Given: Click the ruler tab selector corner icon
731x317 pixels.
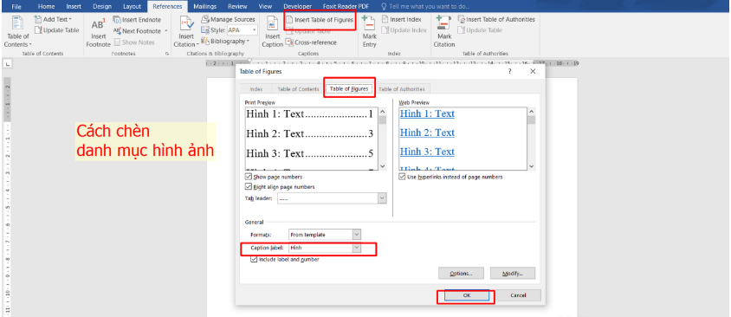Looking at the screenshot, I should pyautogui.click(x=9, y=63).
